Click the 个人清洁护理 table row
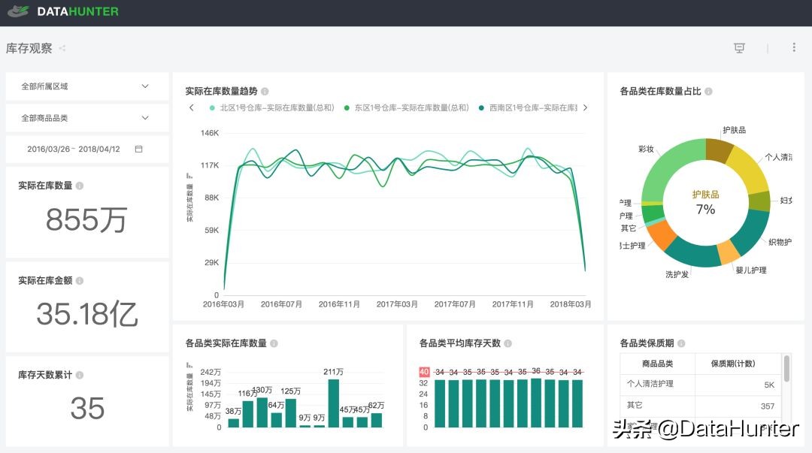This screenshot has height=453, width=812. 701,385
